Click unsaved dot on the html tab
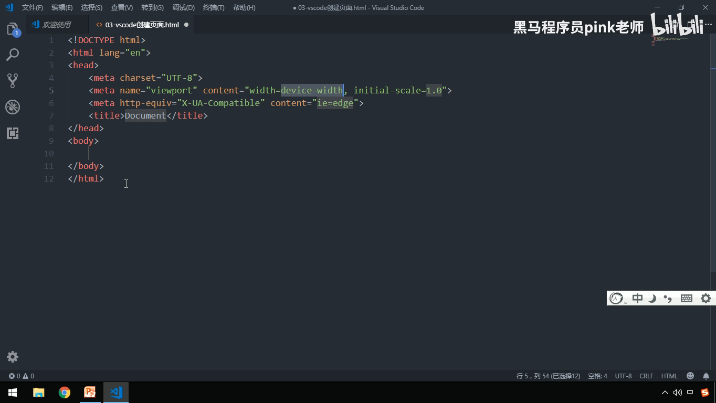 [x=186, y=25]
